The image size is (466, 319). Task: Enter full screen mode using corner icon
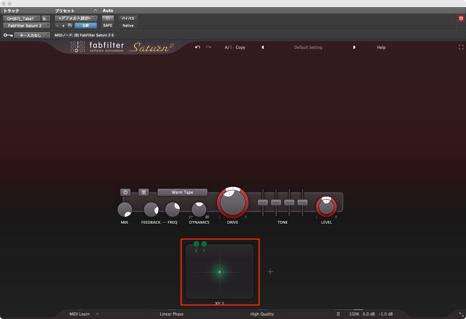coord(461,47)
